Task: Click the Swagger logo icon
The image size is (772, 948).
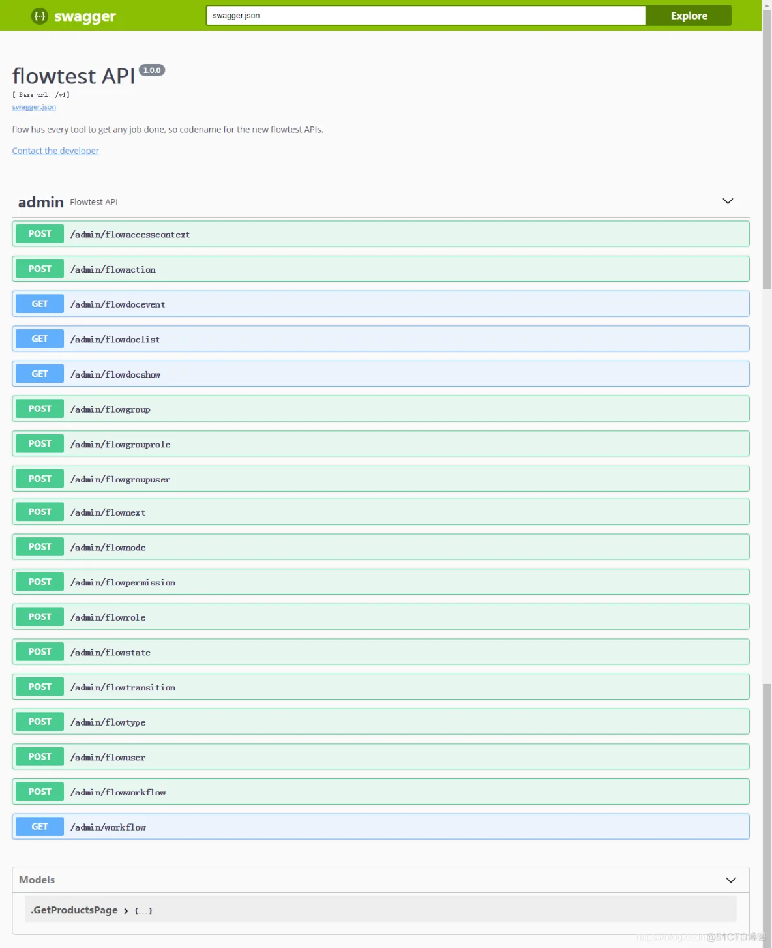Action: tap(39, 15)
